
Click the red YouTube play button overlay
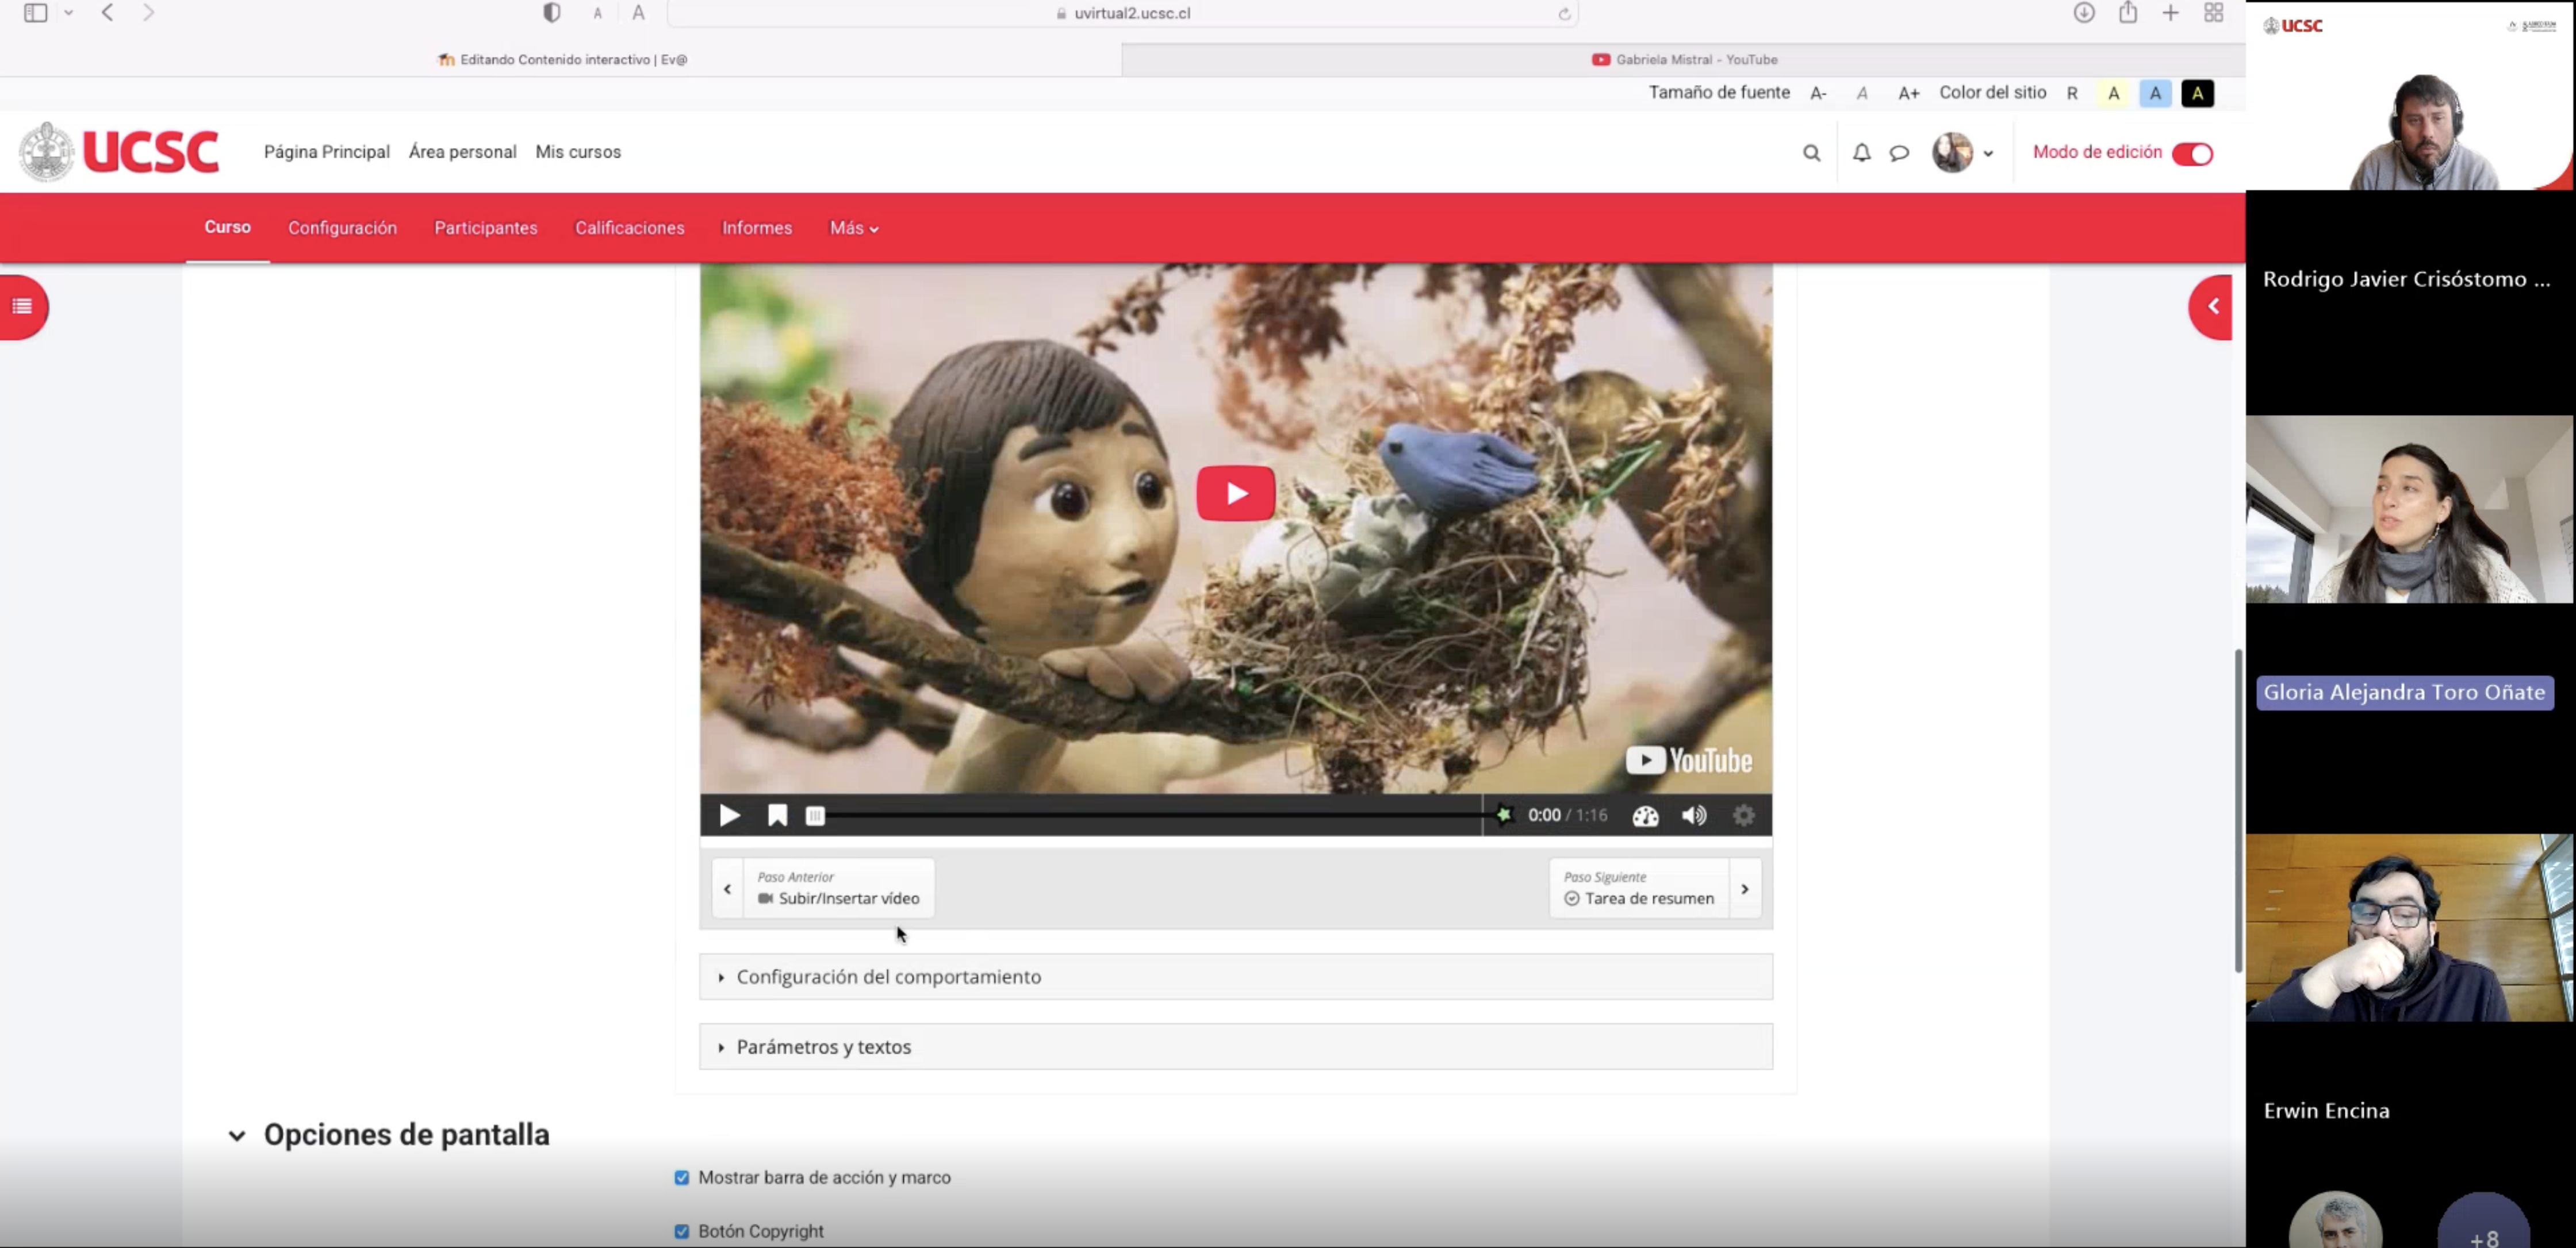pos(1236,493)
